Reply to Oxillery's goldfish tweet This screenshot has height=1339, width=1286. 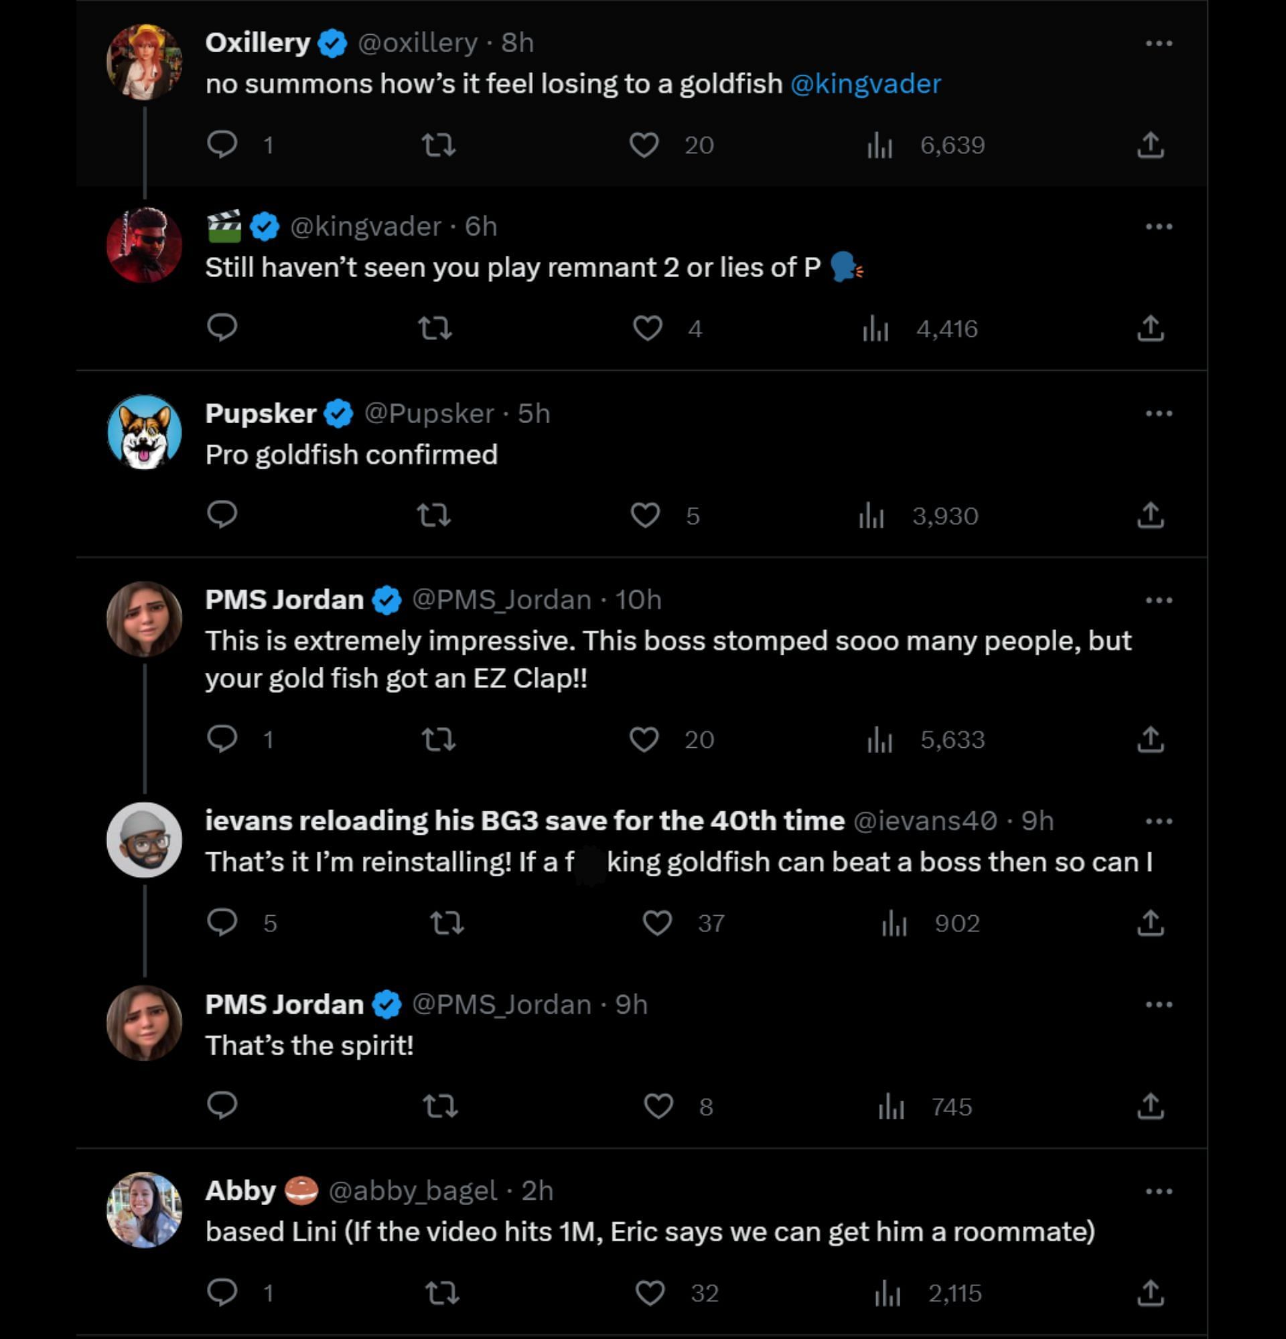point(222,145)
